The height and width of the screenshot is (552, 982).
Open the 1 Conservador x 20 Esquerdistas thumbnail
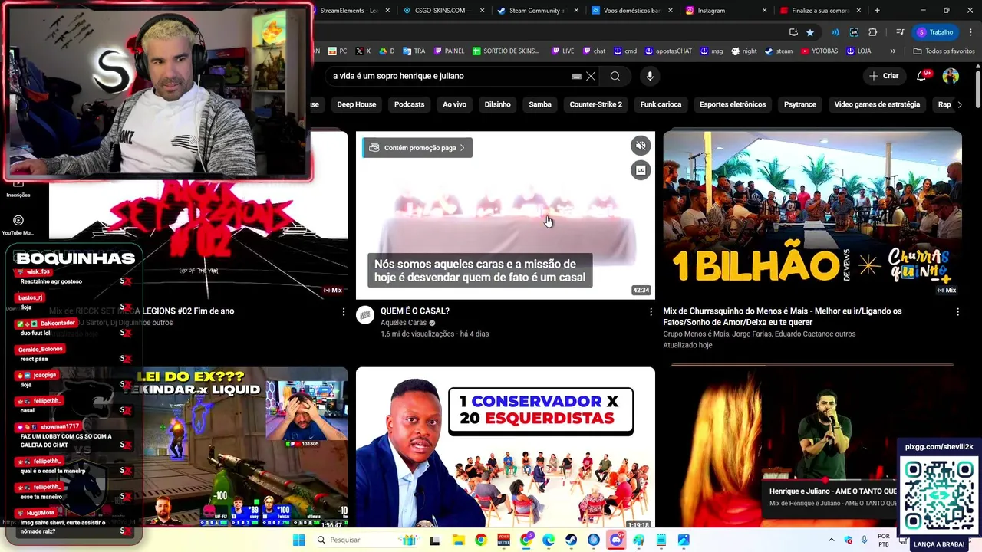tap(506, 448)
